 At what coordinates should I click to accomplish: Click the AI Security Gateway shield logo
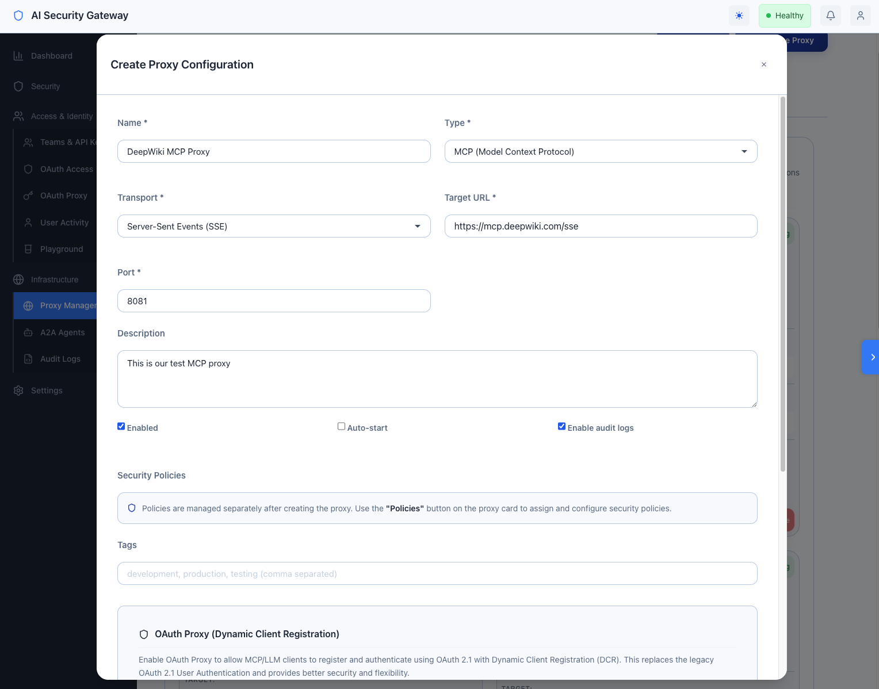pos(18,16)
